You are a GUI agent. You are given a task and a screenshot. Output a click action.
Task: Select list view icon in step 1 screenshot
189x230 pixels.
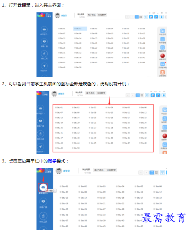pos(137,17)
